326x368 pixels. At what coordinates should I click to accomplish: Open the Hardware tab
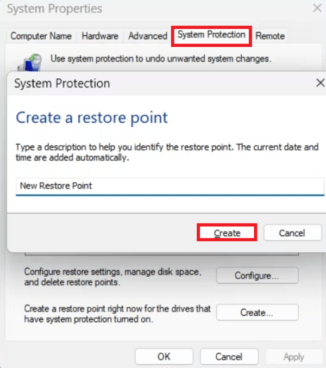pyautogui.click(x=100, y=36)
